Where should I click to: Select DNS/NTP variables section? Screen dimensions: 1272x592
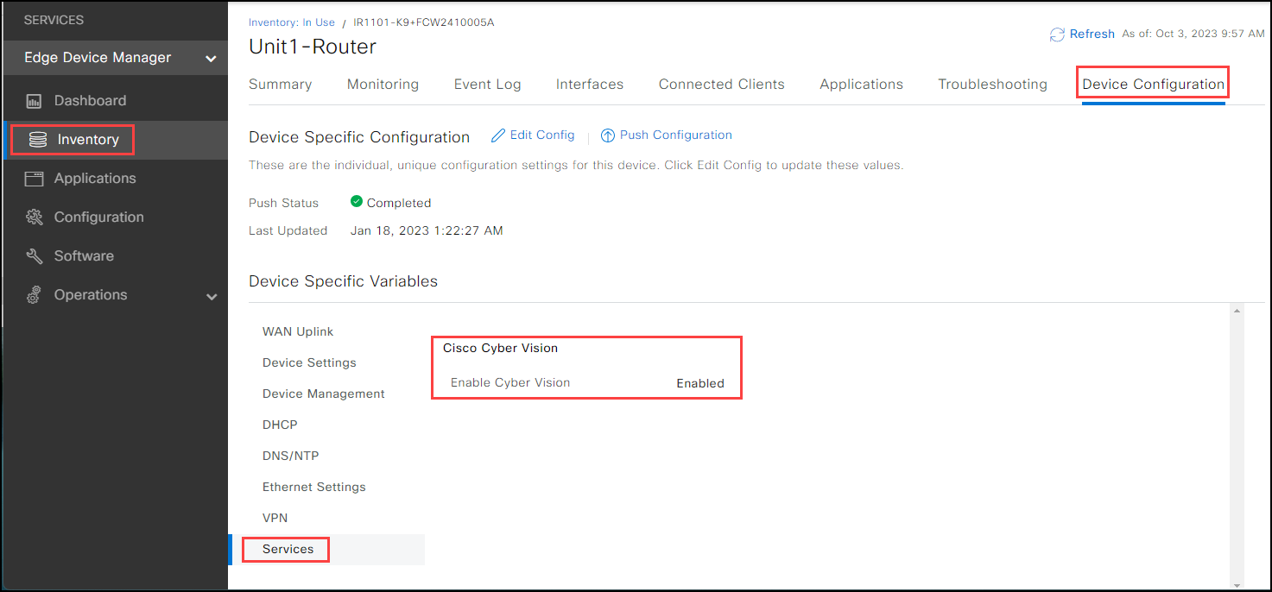click(291, 457)
